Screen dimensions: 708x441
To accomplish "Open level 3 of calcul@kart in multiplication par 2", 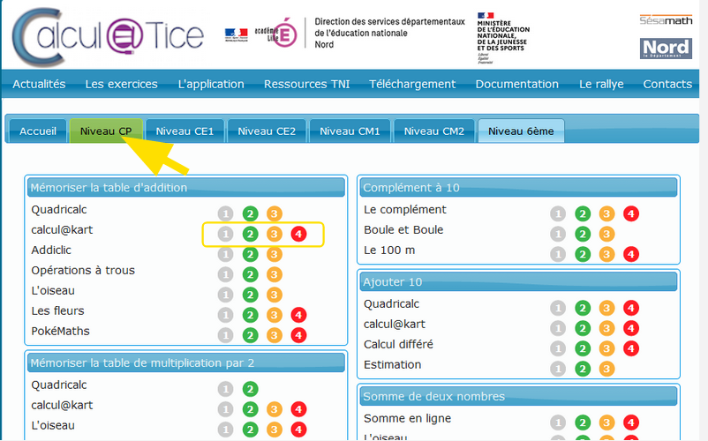I will pos(274,409).
